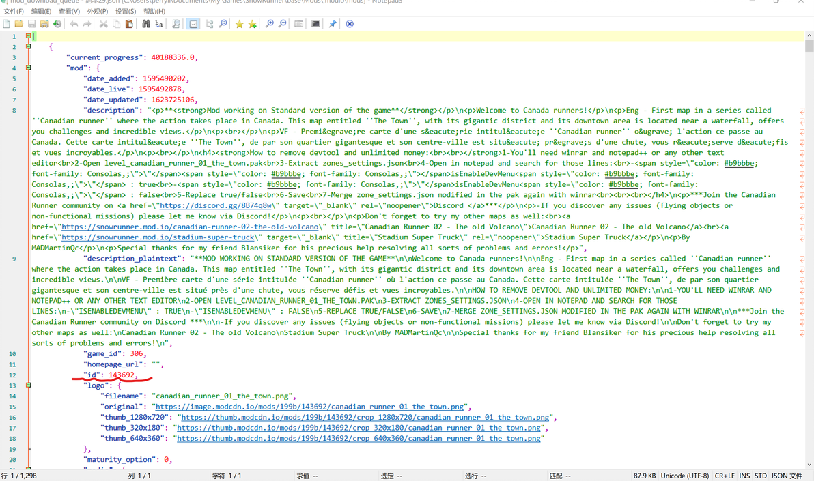Open Find with the binoculars icon
This screenshot has height=481, width=814.
(146, 24)
